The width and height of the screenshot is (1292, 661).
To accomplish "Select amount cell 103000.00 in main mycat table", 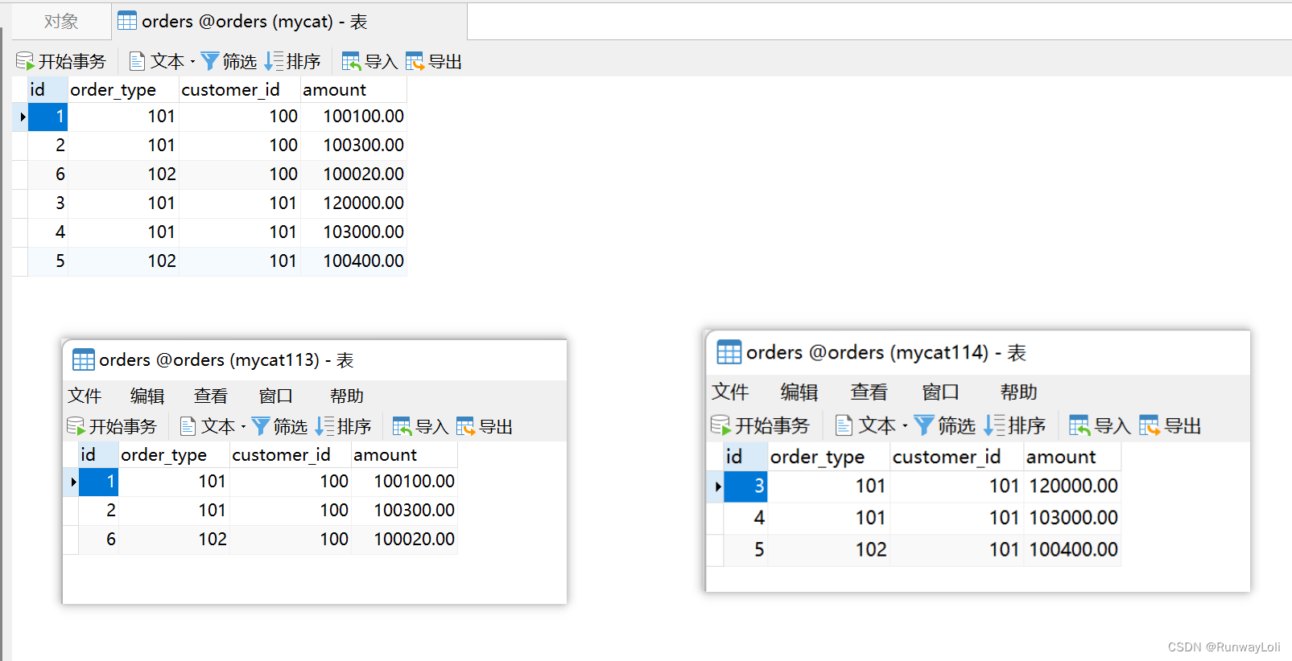I will tap(354, 232).
